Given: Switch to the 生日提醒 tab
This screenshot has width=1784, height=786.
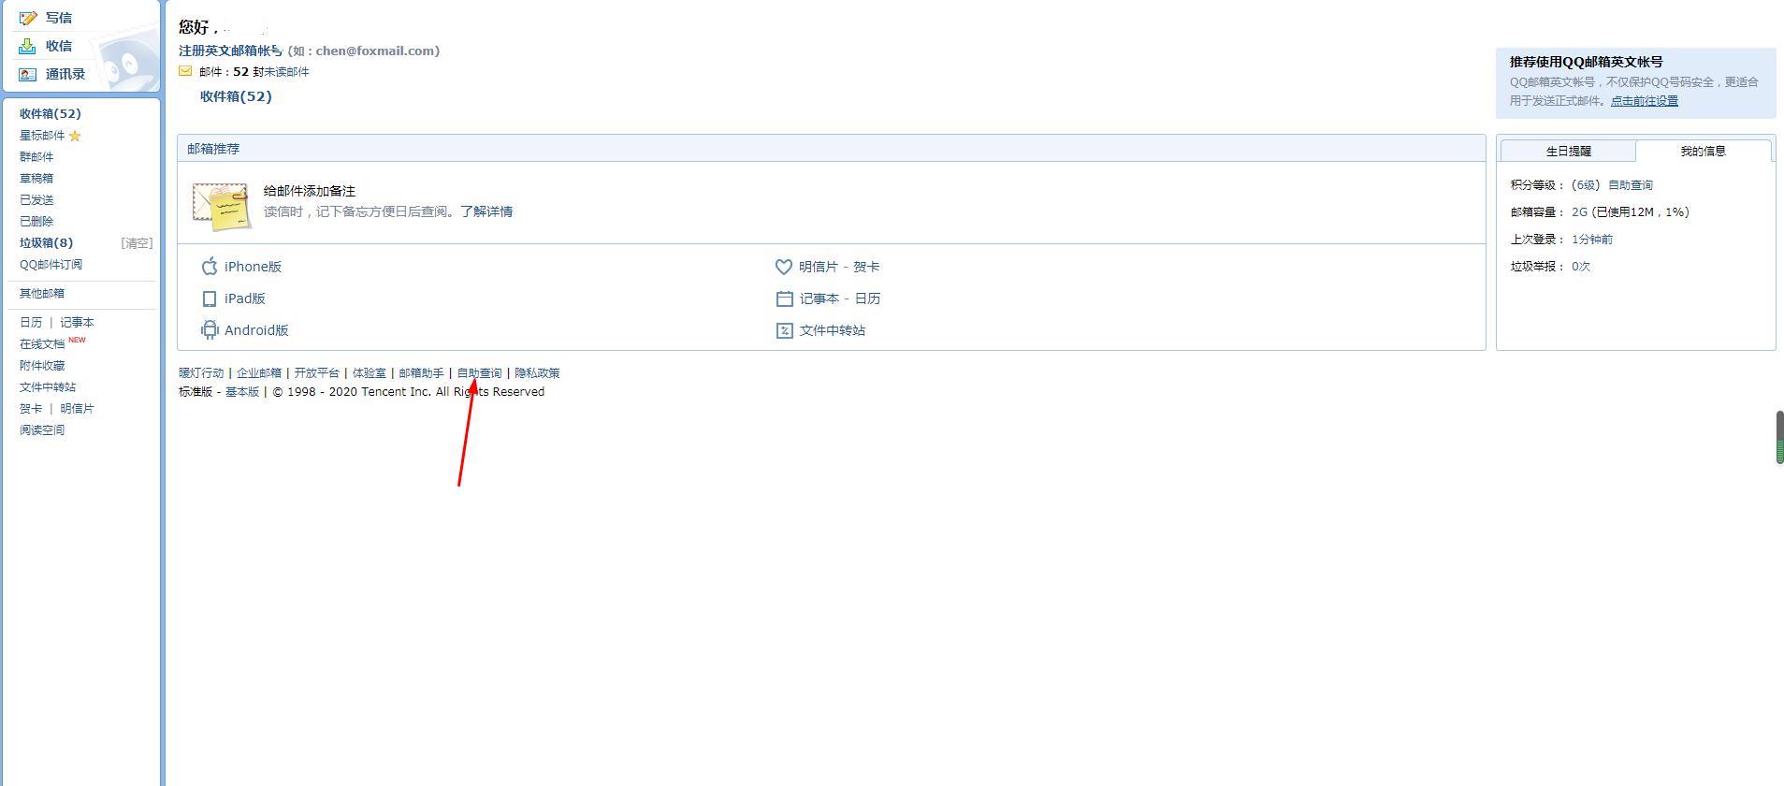Looking at the screenshot, I should [1568, 151].
